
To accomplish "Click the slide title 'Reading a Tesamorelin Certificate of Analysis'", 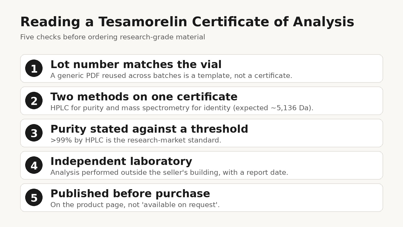I will pyautogui.click(x=187, y=22).
